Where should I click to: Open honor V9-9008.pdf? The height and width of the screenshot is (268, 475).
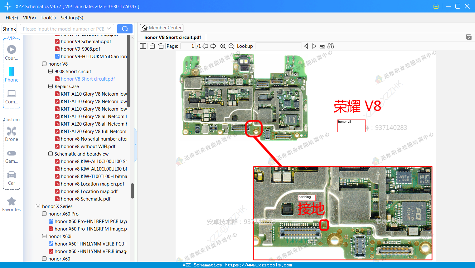point(78,49)
